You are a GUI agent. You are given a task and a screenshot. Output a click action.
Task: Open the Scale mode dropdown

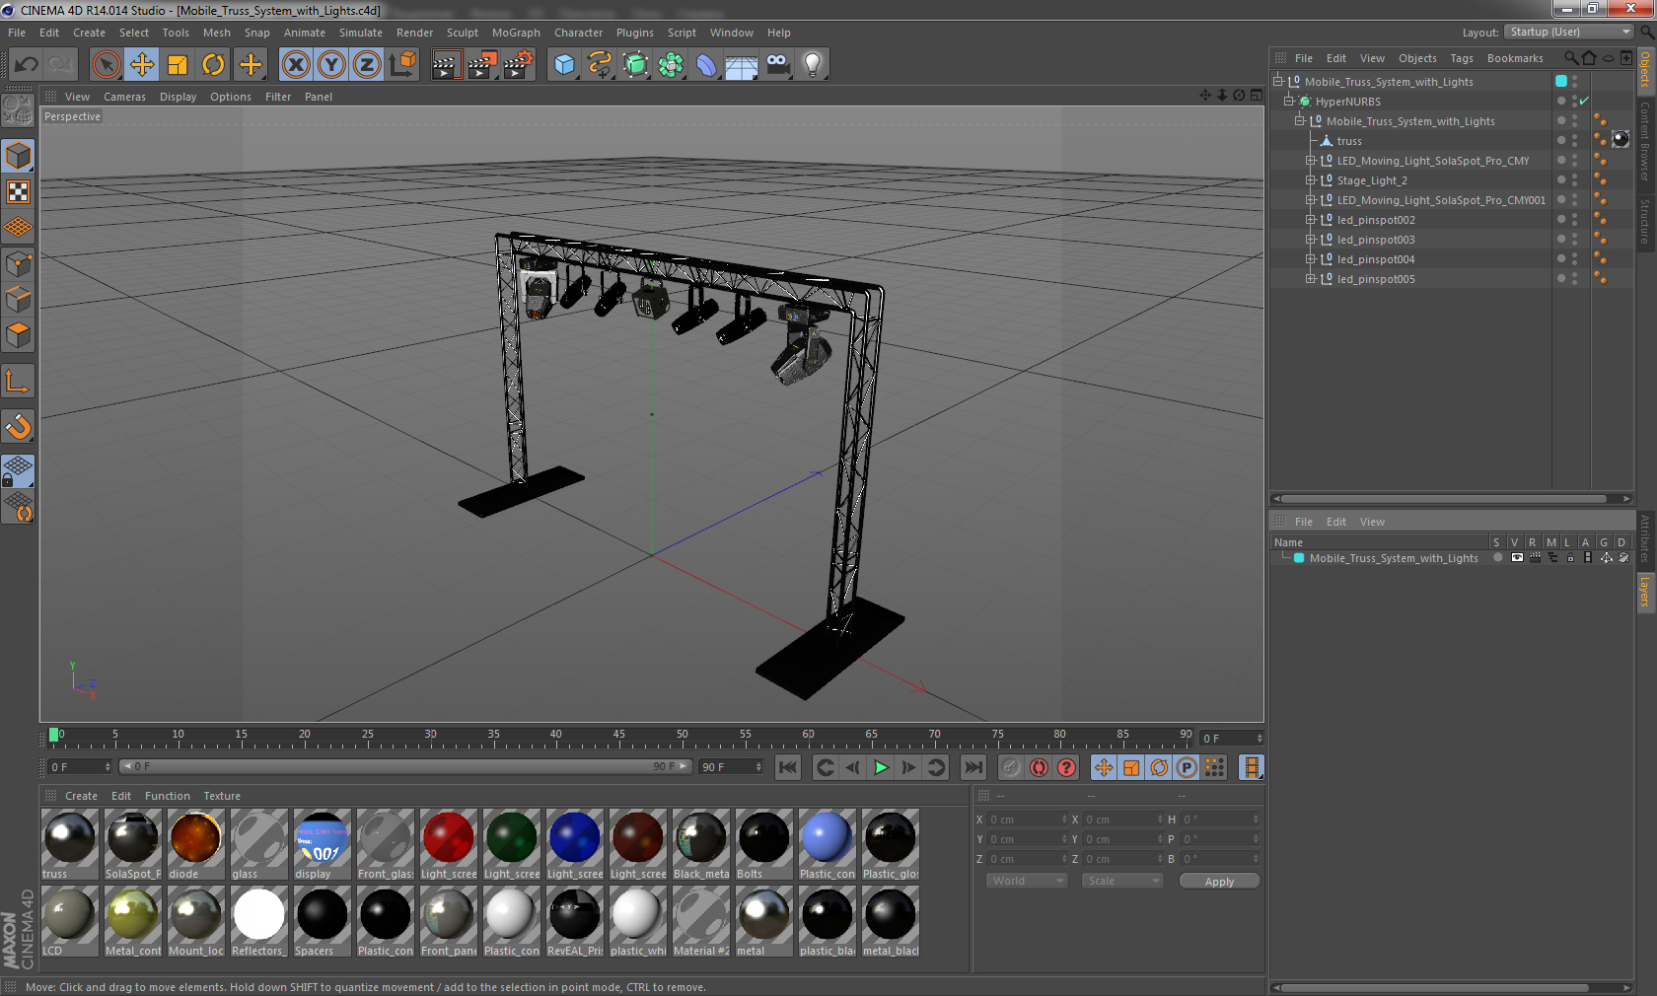[x=1122, y=881]
